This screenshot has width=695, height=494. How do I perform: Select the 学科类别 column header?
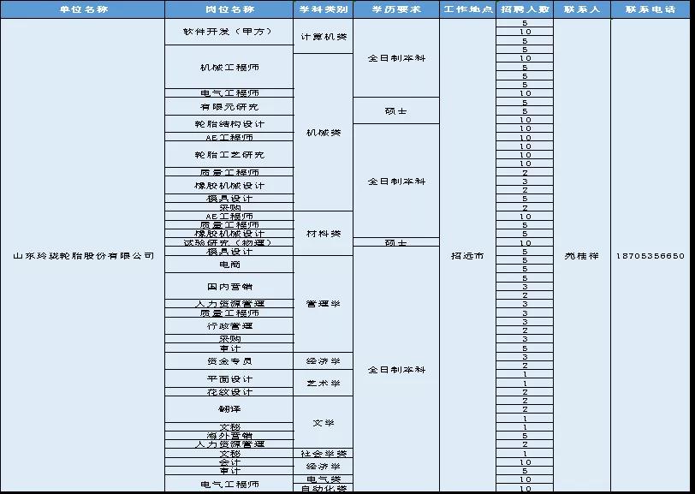coord(324,9)
